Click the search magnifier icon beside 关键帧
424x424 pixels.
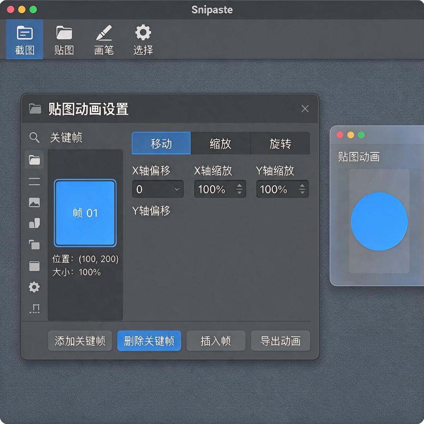click(x=34, y=137)
